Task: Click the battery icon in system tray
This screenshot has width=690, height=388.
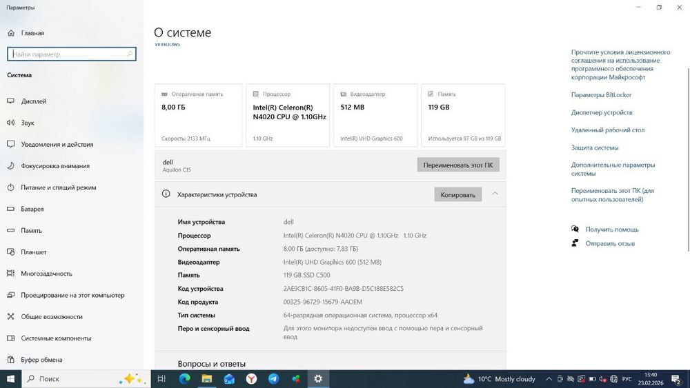Action: (x=592, y=379)
